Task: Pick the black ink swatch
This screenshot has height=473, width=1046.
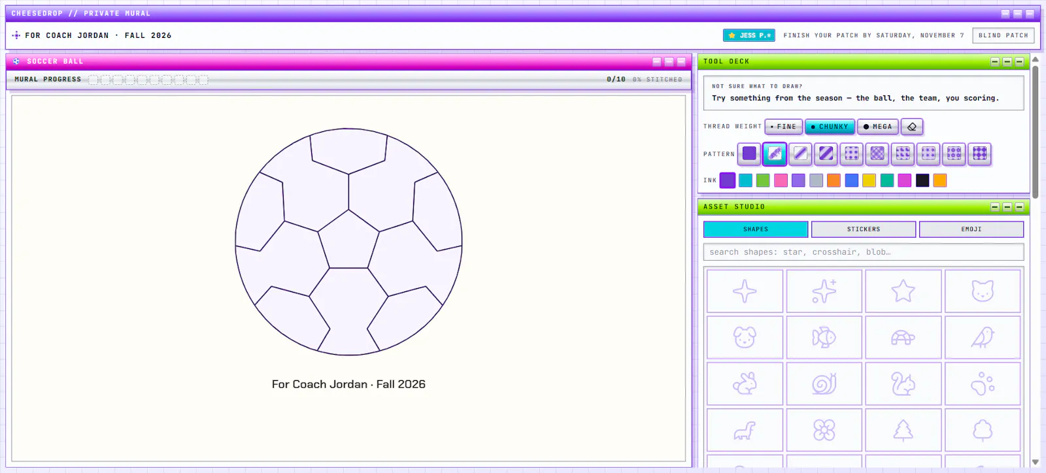Action: pos(922,180)
